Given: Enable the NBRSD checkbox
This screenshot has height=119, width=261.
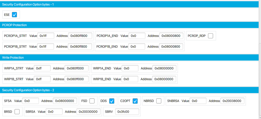Looking at the screenshot, I should click(x=159, y=101).
